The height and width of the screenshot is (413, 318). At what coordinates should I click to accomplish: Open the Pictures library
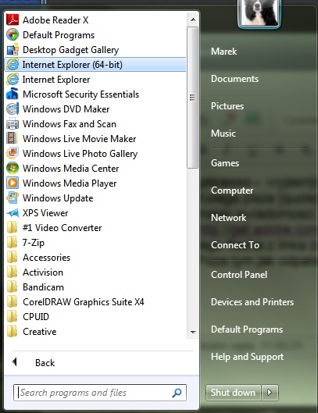coord(227,106)
